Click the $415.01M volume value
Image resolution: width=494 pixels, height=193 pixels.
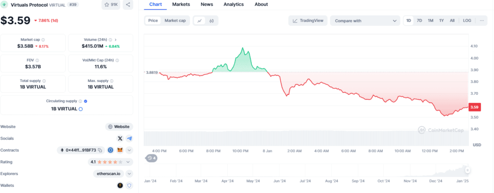pyautogui.click(x=92, y=46)
